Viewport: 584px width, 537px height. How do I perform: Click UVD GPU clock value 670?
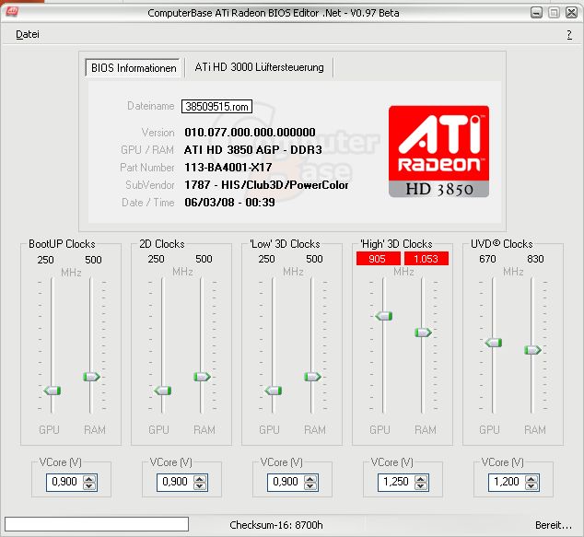click(x=487, y=259)
